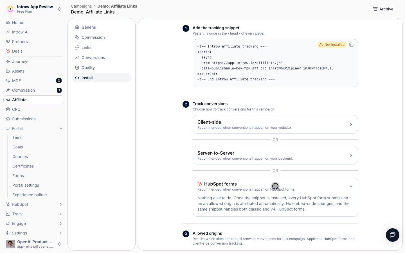
Task: Open the Conversions campaign tab
Action: 102,58
